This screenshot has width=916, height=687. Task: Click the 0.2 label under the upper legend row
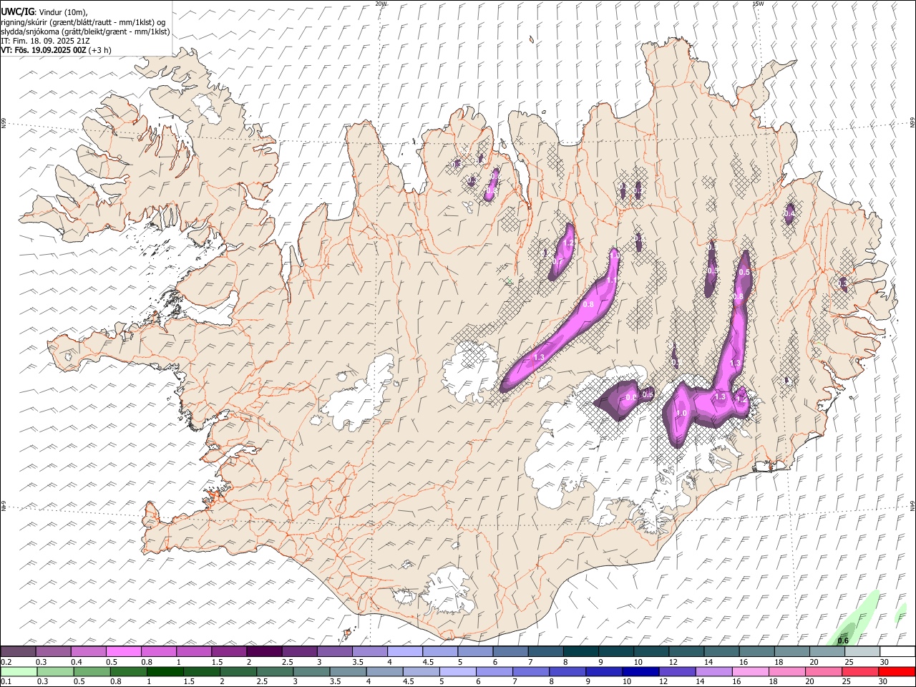pos(6,662)
